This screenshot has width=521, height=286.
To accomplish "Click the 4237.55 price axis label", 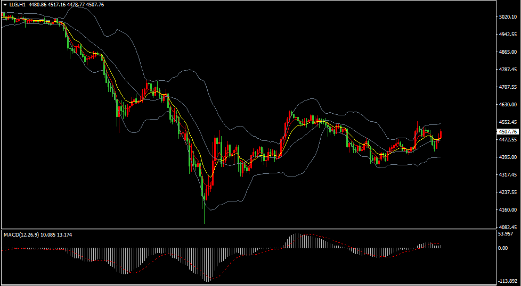I will pyautogui.click(x=508, y=192).
